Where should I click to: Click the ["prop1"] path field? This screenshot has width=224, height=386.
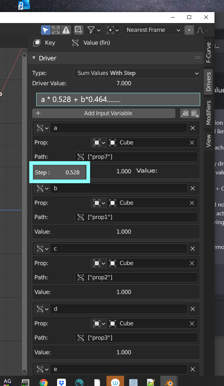click(x=136, y=217)
